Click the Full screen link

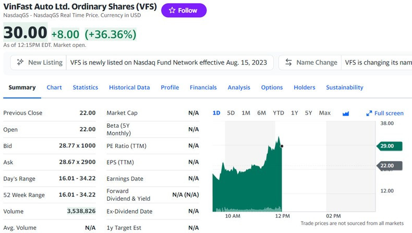tap(389, 113)
